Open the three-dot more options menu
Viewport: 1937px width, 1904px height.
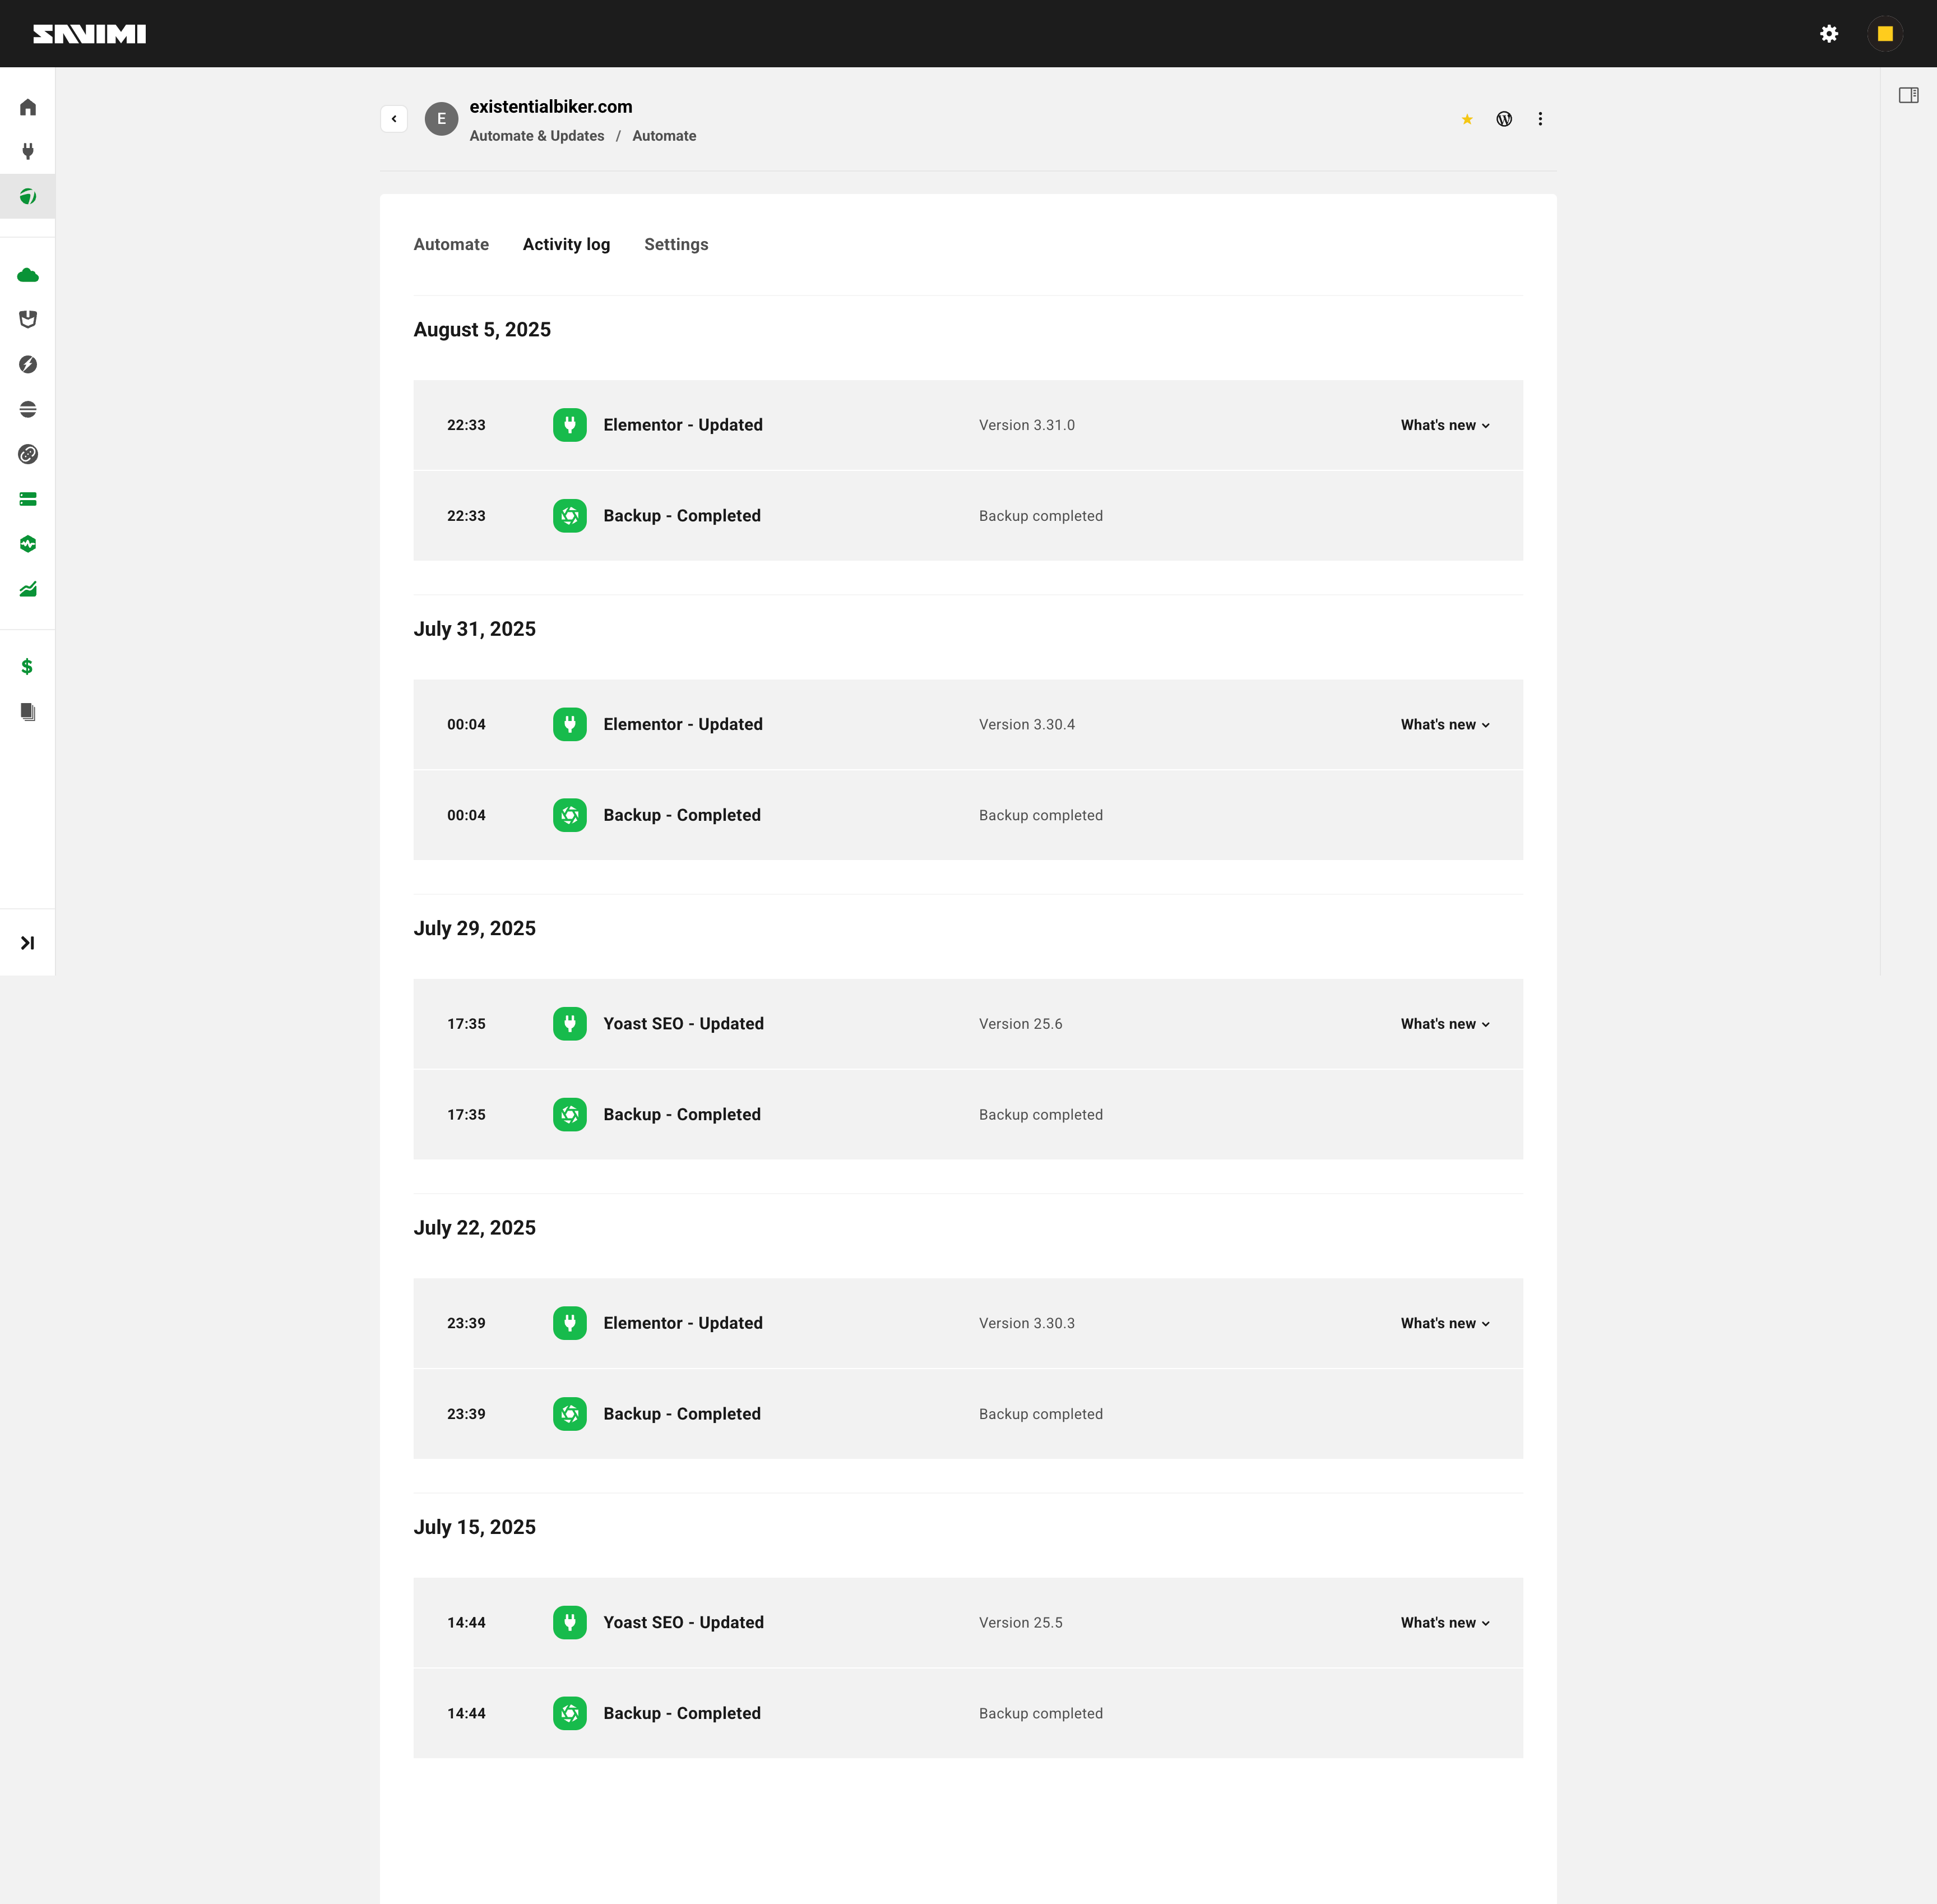tap(1540, 119)
